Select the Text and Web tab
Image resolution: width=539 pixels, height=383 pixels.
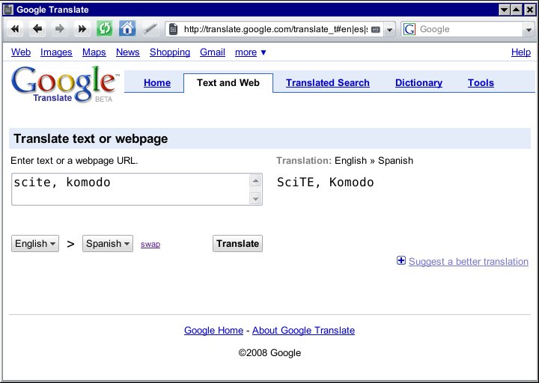tap(228, 83)
